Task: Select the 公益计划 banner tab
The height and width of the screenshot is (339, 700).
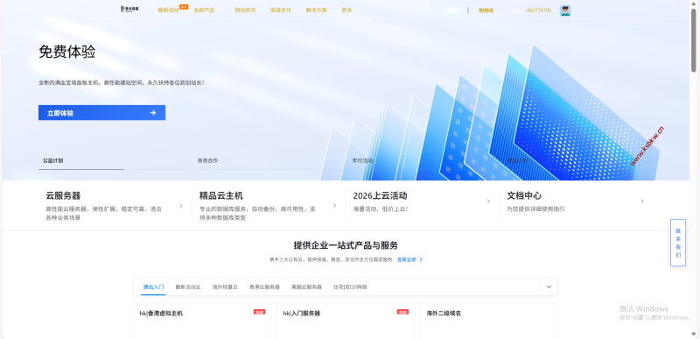Action: click(x=52, y=160)
